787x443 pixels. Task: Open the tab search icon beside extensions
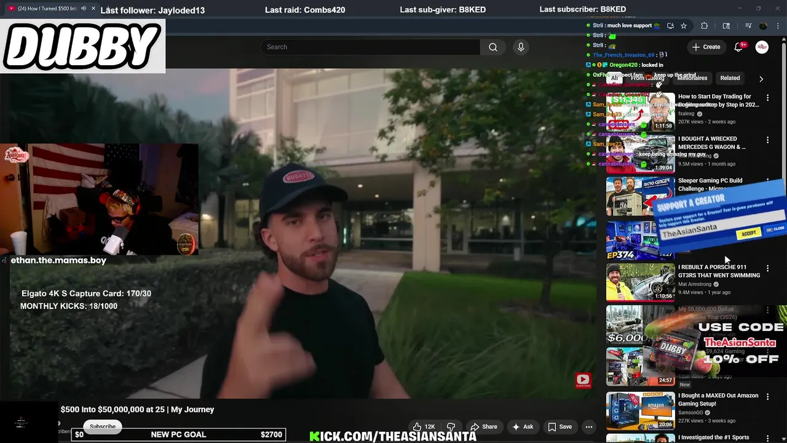pyautogui.click(x=726, y=26)
